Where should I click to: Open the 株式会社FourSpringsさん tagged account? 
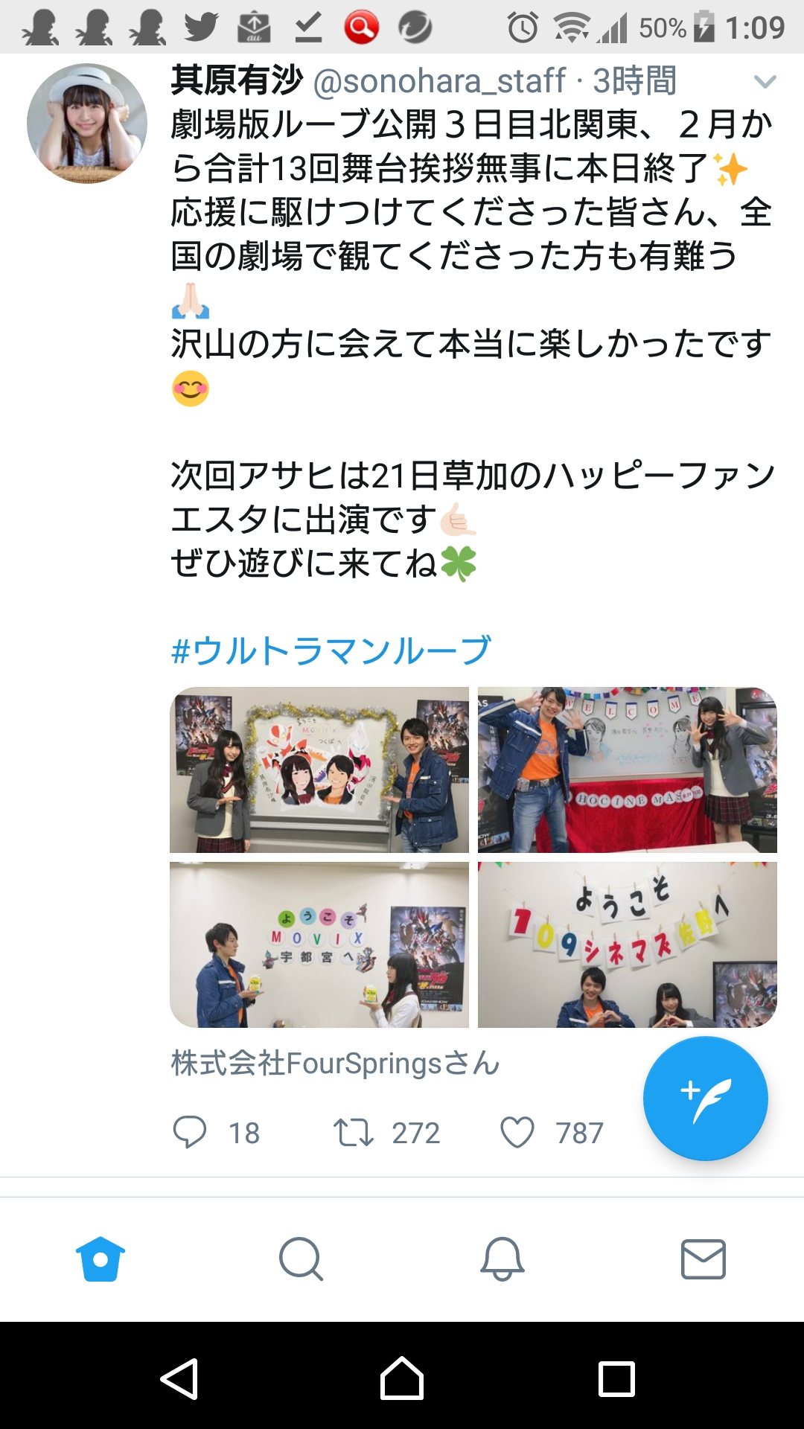coord(335,1064)
